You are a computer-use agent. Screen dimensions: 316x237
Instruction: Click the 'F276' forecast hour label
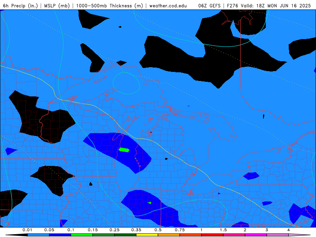[x=232, y=6]
